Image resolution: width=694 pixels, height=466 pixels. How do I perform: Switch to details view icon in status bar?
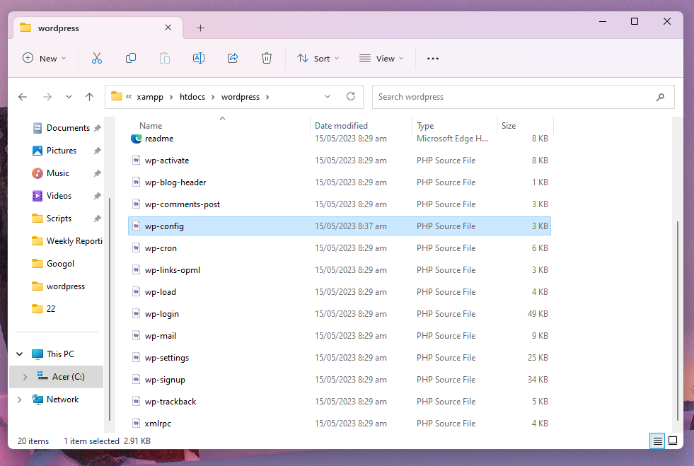tap(658, 441)
